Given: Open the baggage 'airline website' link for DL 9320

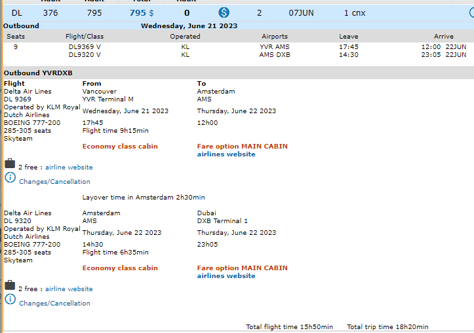Looking at the screenshot, I should click(x=69, y=289).
